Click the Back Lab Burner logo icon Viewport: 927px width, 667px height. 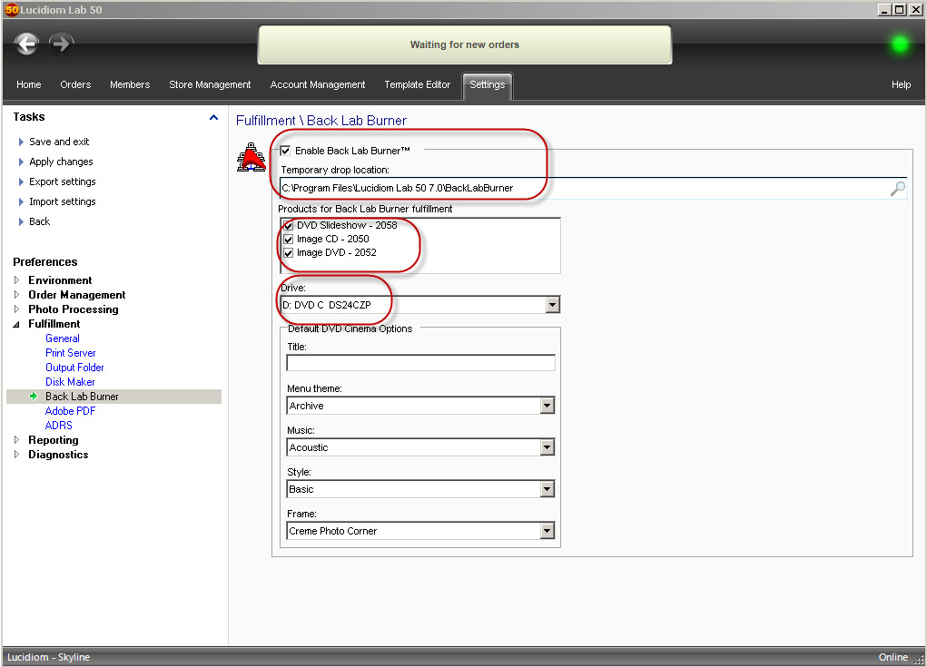pos(251,158)
